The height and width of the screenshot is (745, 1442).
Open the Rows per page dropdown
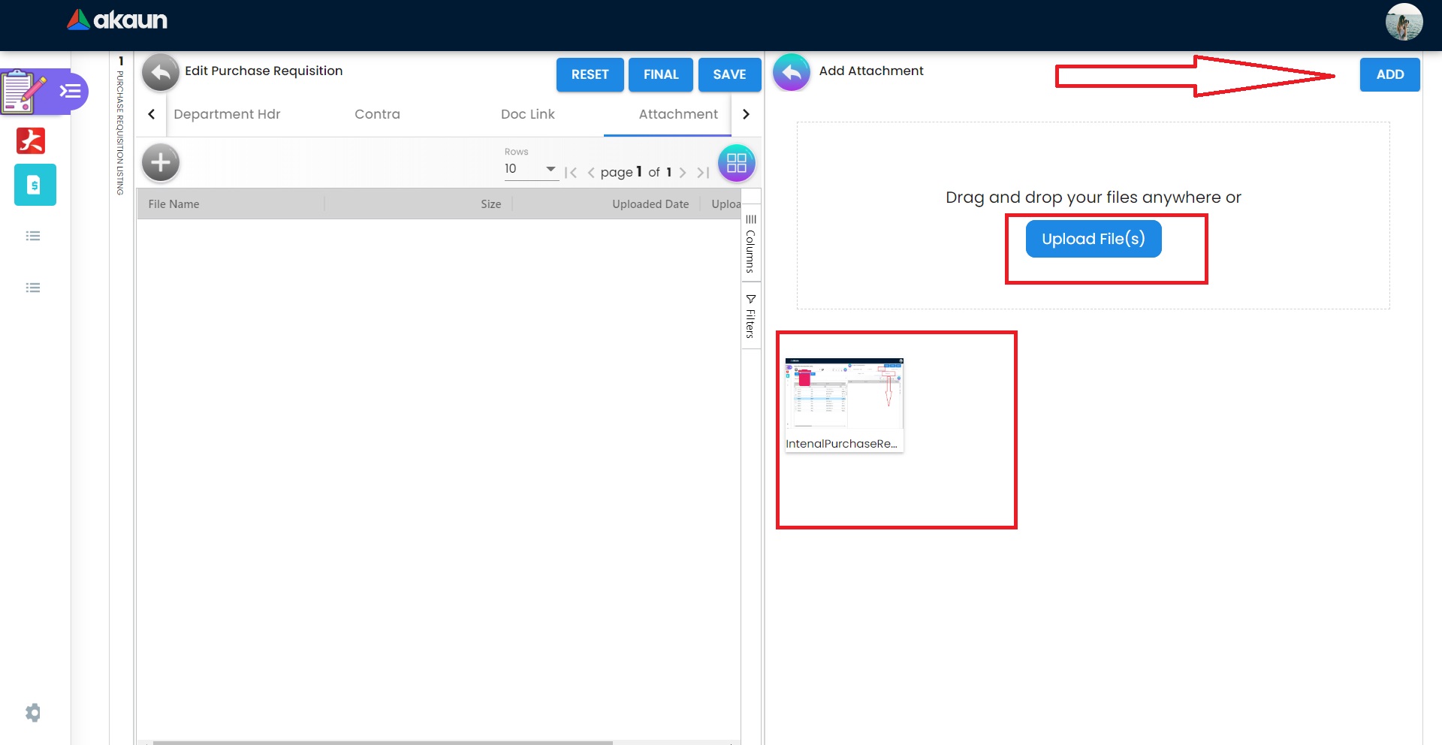coord(531,169)
